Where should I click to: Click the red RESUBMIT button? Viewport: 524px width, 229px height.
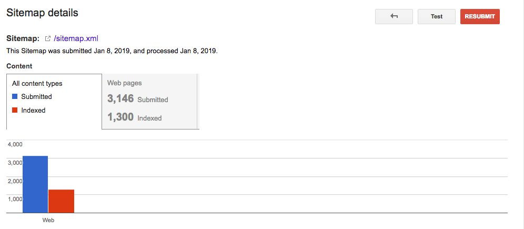[x=480, y=16]
